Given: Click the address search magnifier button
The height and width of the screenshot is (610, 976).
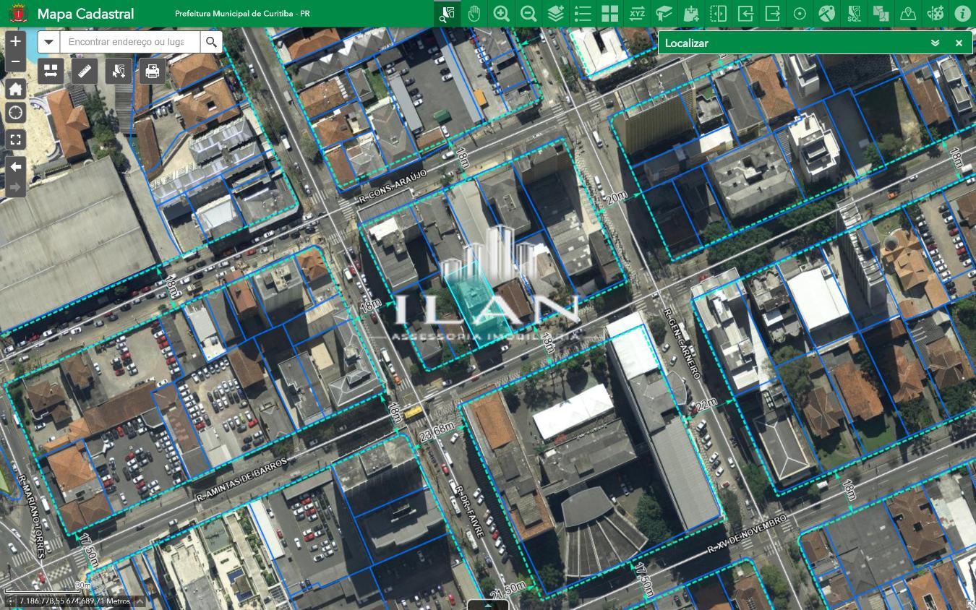Looking at the screenshot, I should point(211,42).
